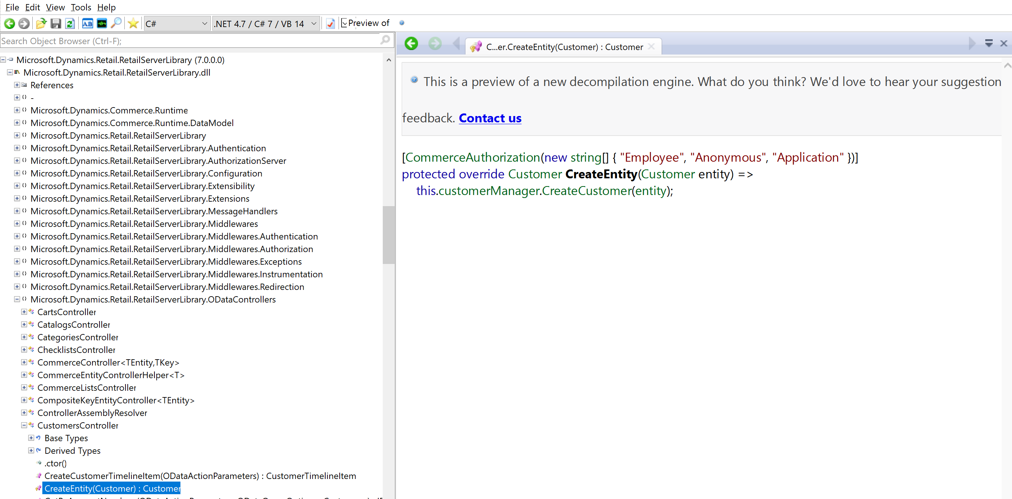This screenshot has height=499, width=1012.
Task: Select CommerceEntityControllerHelper<T> class
Action: click(x=111, y=375)
